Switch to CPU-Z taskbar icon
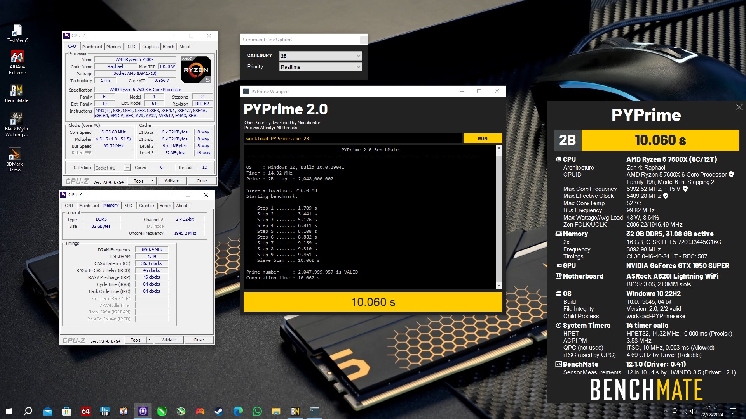Image resolution: width=746 pixels, height=419 pixels. click(x=143, y=411)
